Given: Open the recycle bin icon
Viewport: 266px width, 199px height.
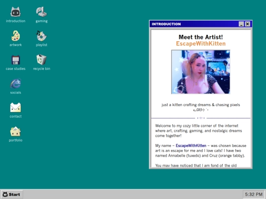Looking at the screenshot, I should coord(41,59).
